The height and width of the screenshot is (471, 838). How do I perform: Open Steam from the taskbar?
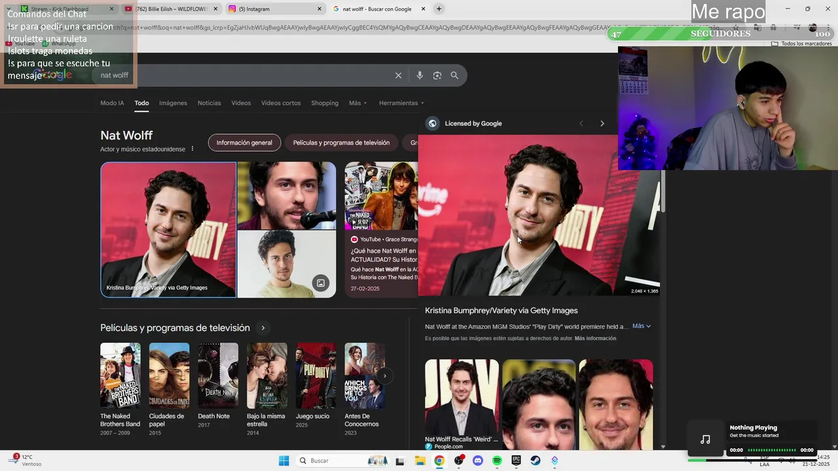pyautogui.click(x=535, y=461)
